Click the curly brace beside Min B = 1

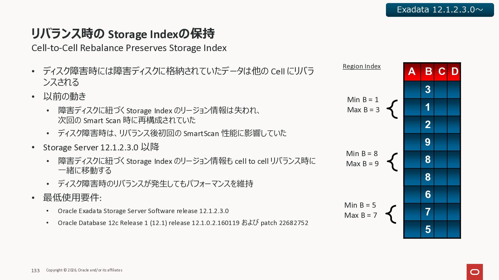[x=392, y=109]
